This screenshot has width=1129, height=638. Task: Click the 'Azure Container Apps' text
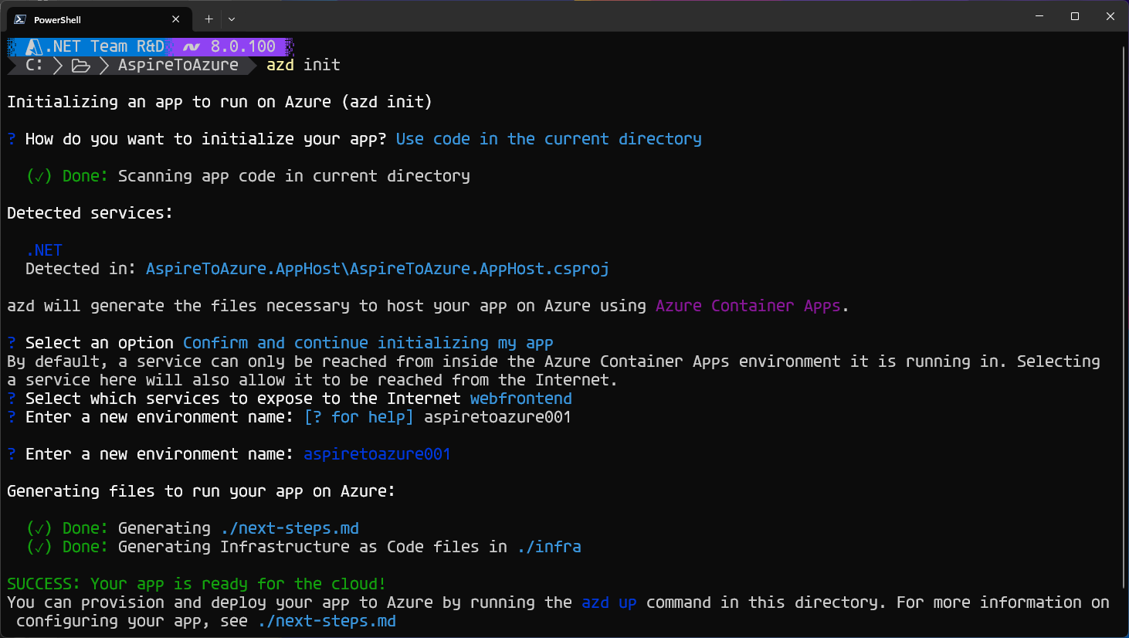748,306
